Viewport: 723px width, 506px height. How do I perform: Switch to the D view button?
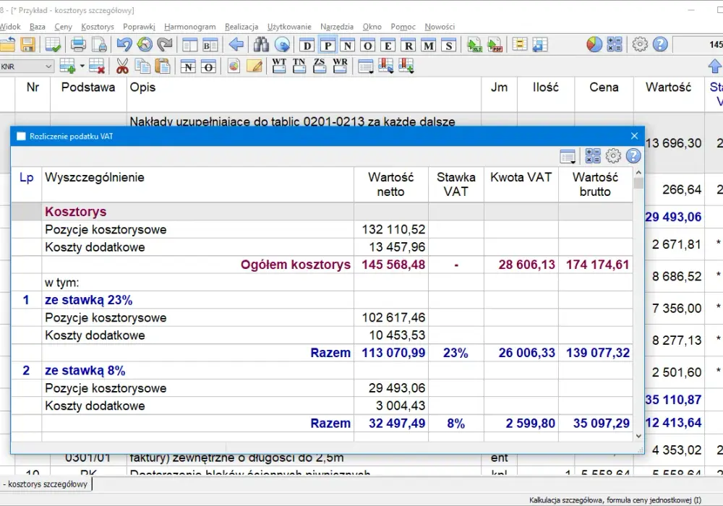307,45
